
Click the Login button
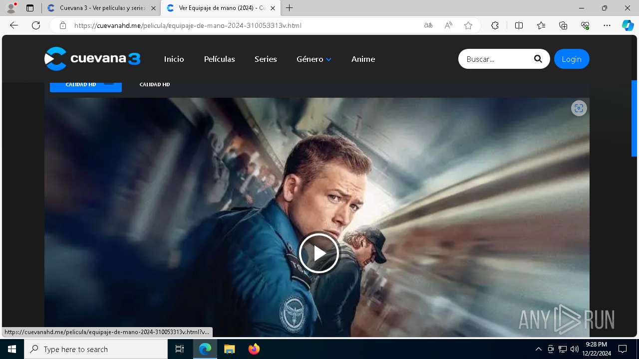point(572,59)
